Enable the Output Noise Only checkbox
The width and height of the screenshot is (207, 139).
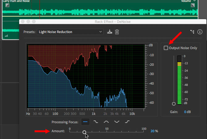point(166,48)
